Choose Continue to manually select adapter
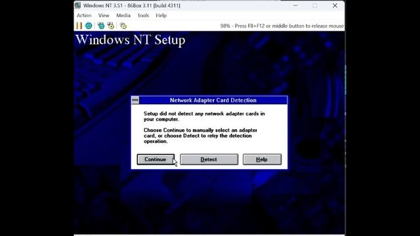Screen dimensions: 420x236 156,159
